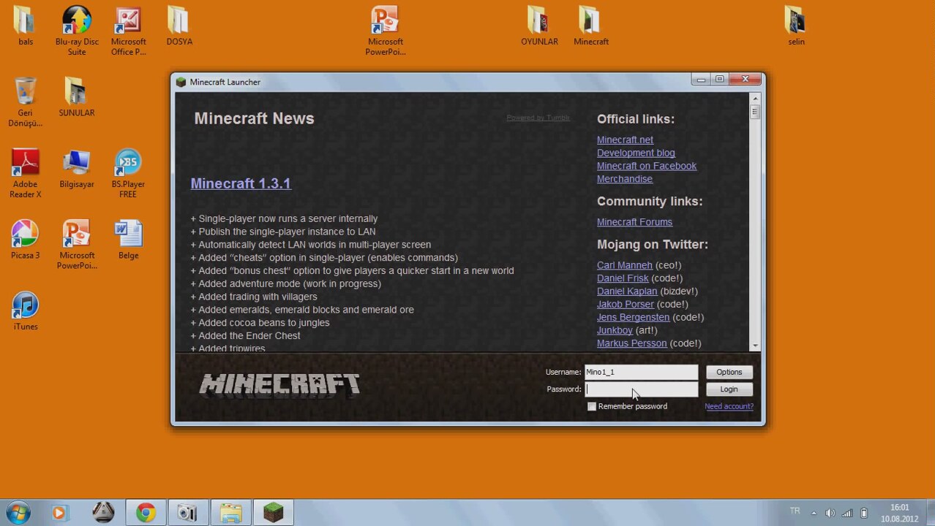Open the Minecraft 1.3.1 news heading link
This screenshot has width=935, height=526.
coord(241,183)
